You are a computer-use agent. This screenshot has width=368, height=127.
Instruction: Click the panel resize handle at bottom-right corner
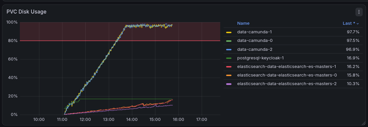[x=364, y=123]
